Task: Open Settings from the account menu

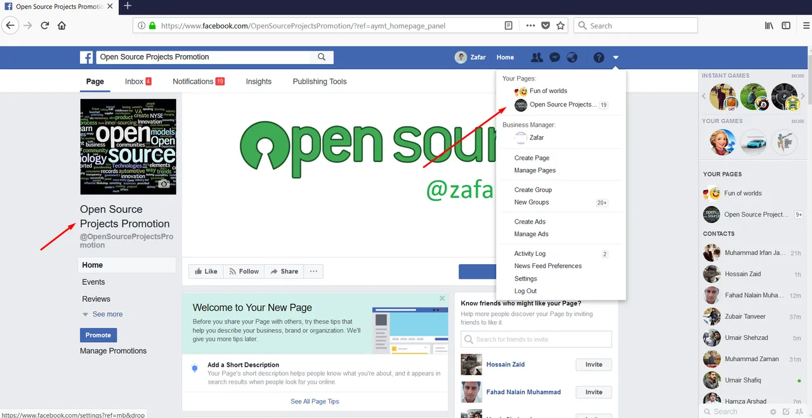Action: [525, 279]
